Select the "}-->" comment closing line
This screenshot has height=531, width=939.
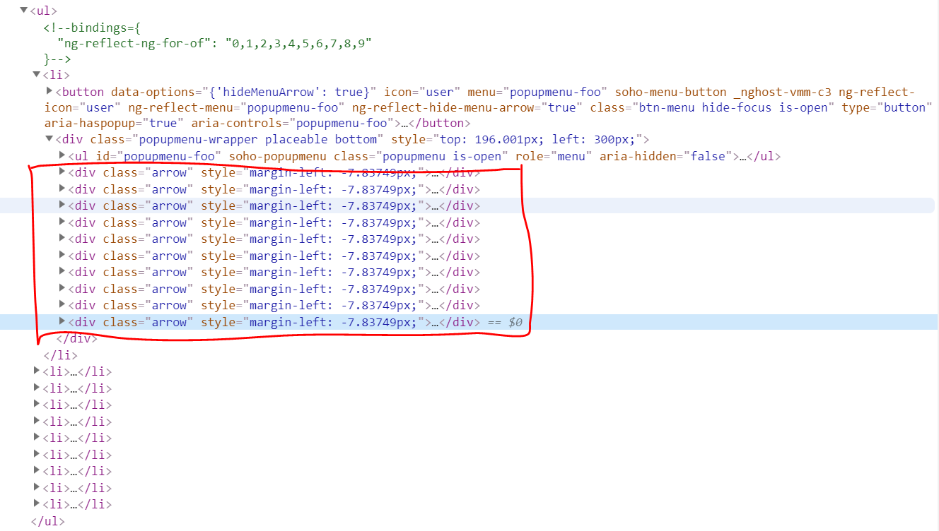57,60
